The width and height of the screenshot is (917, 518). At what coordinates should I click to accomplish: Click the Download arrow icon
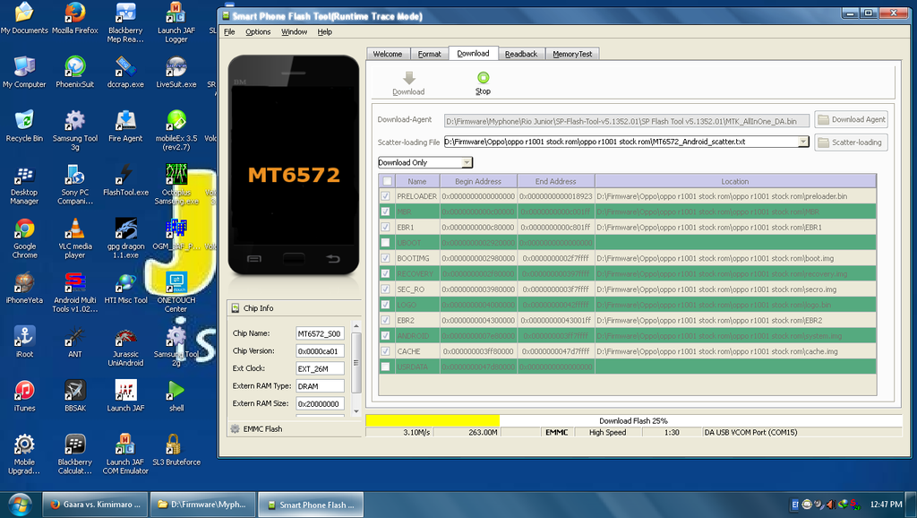pos(408,79)
